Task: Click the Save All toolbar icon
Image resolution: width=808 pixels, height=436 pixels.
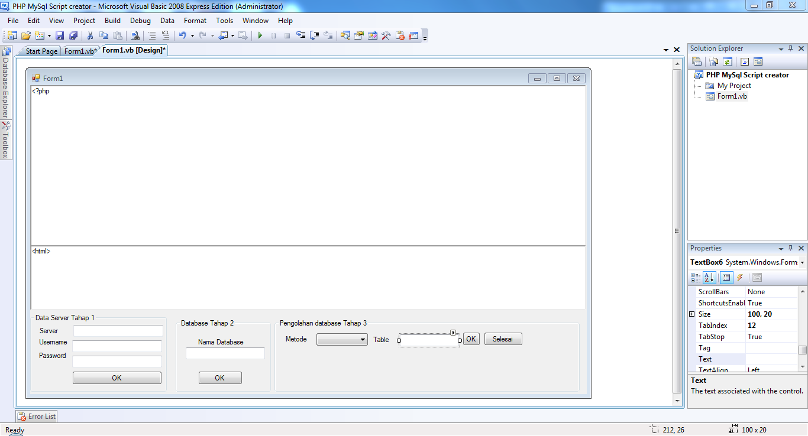Action: coord(73,35)
